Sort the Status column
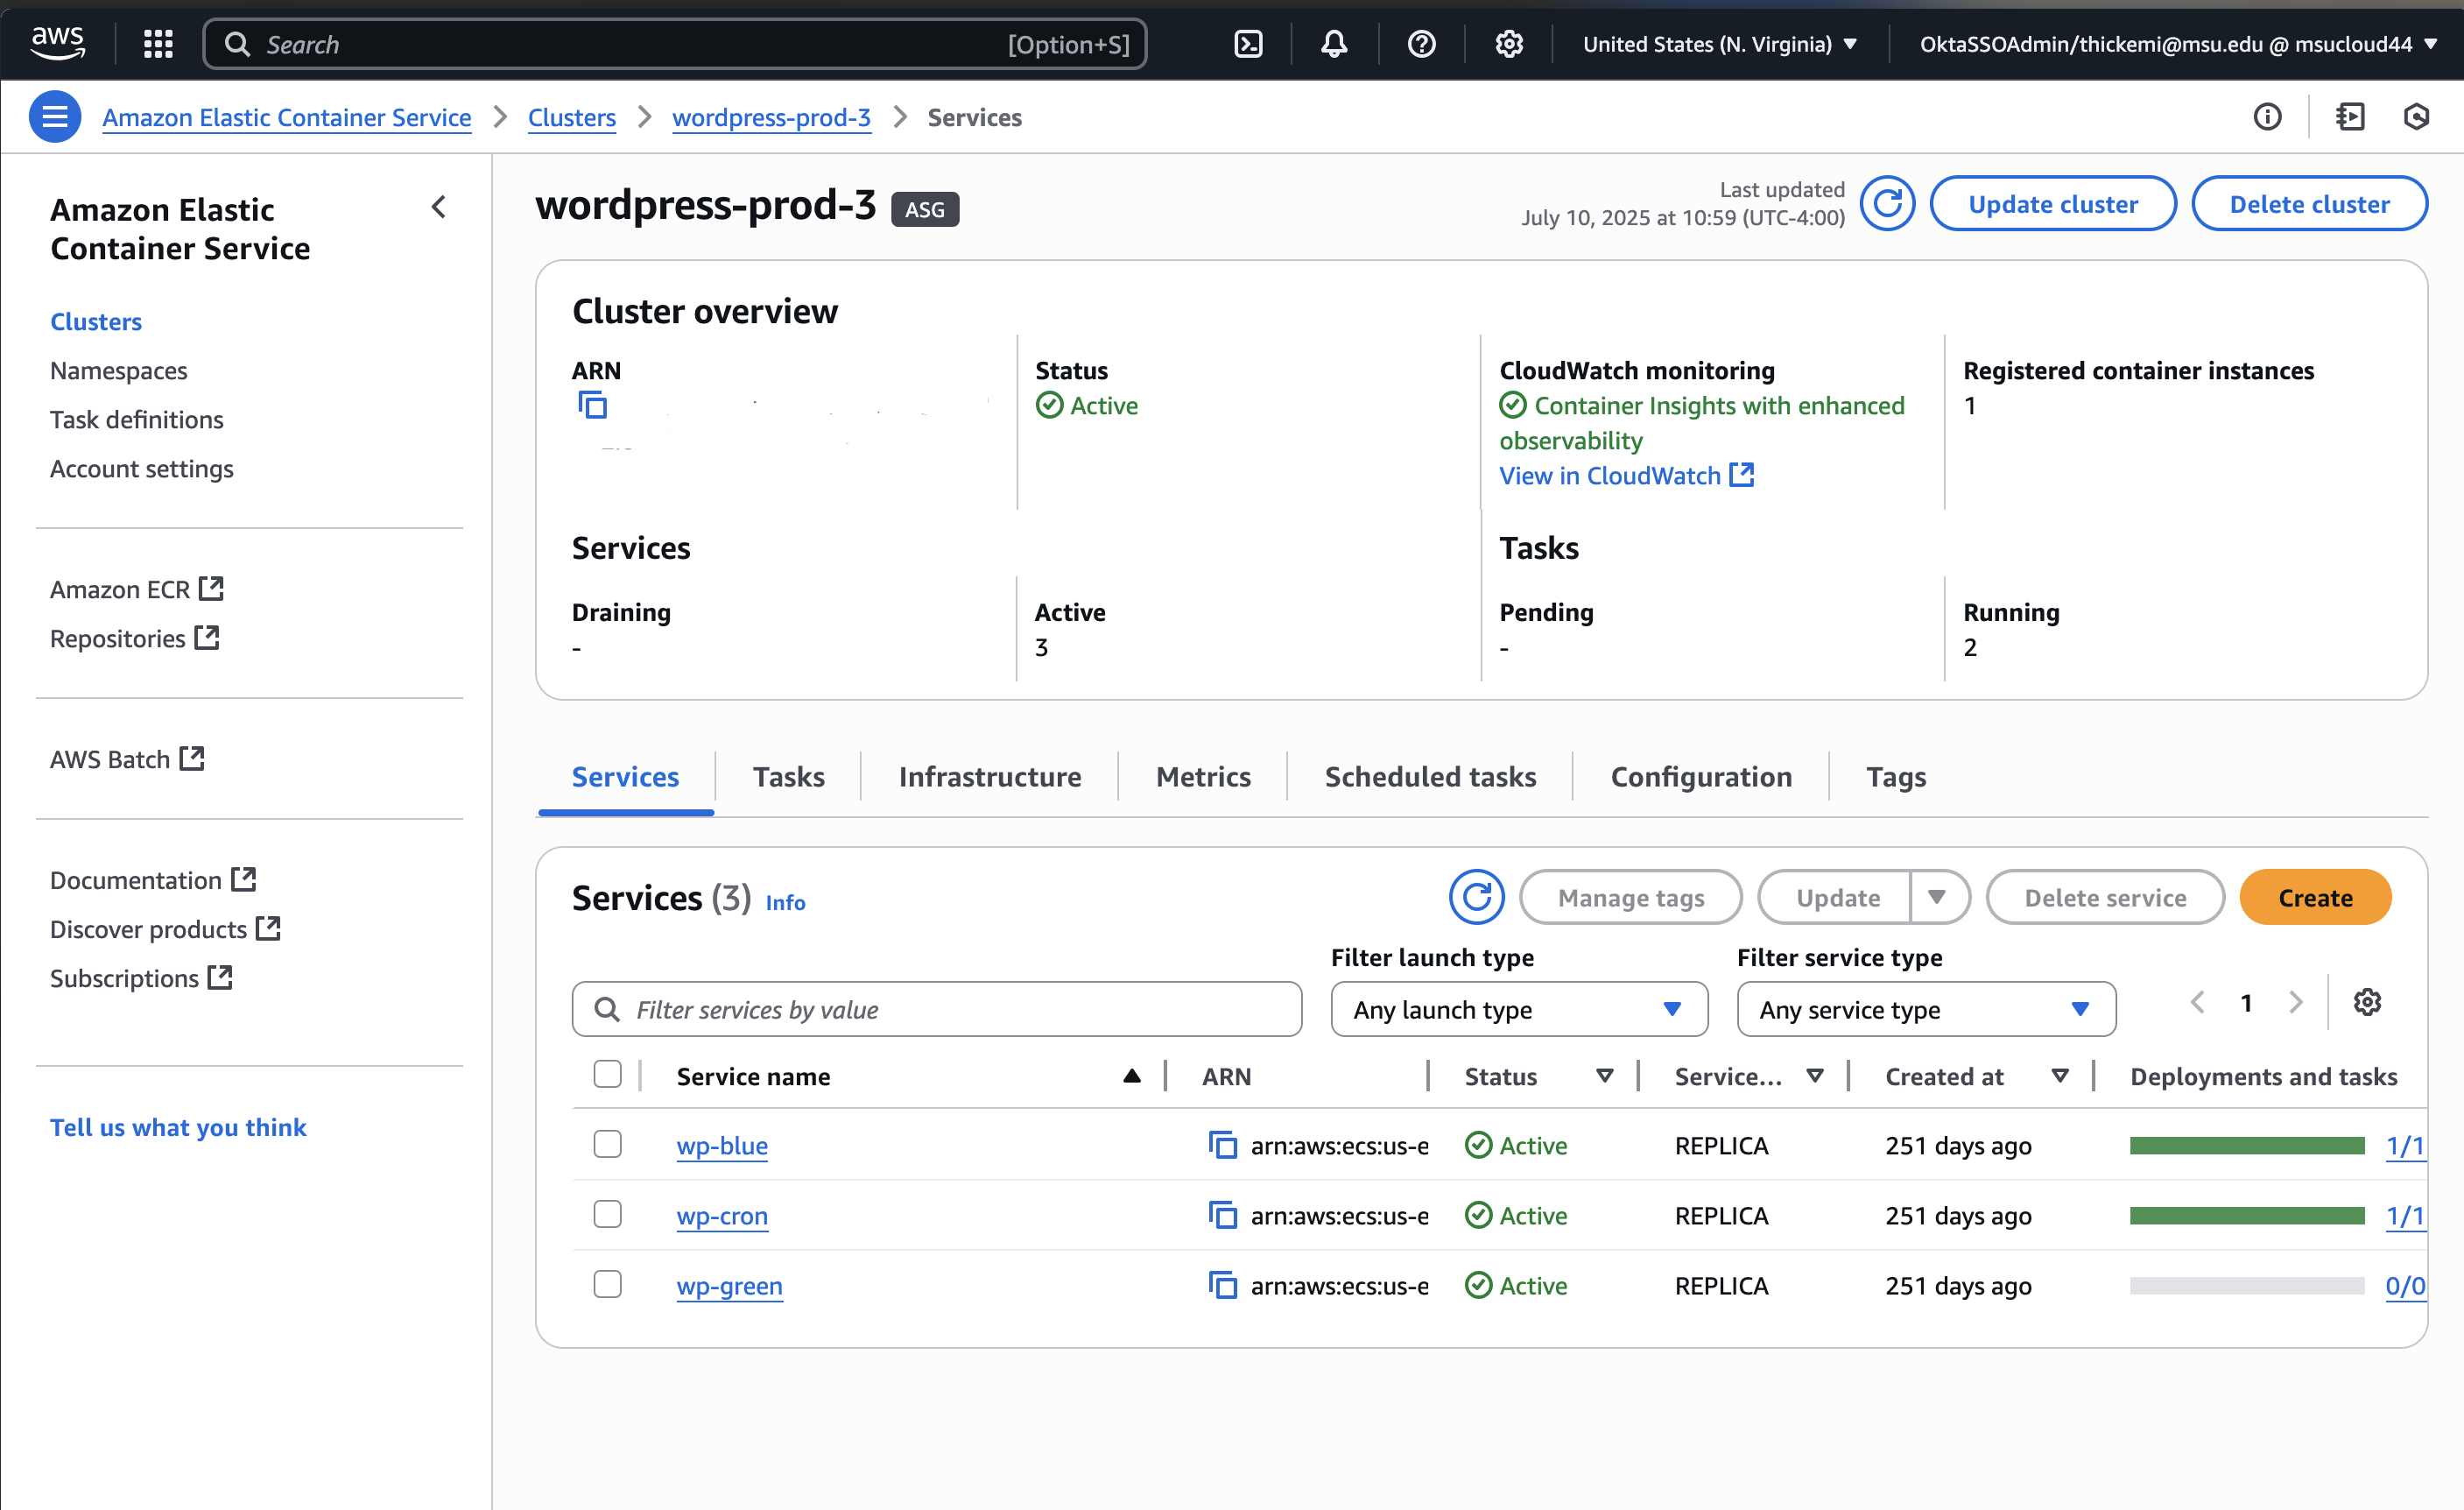Screen dimensions: 2464x1510 tap(1604, 1076)
